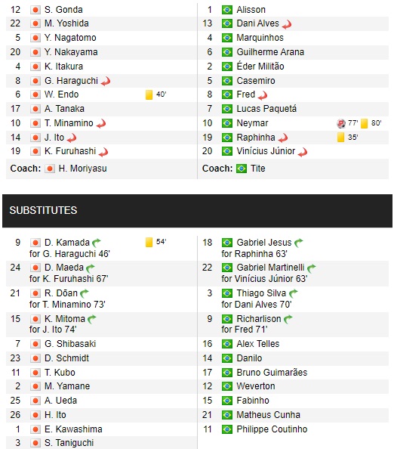Screen dimensions: 394x449
Task: Click the Japan flag next to S. Gonda
Action: [35, 10]
